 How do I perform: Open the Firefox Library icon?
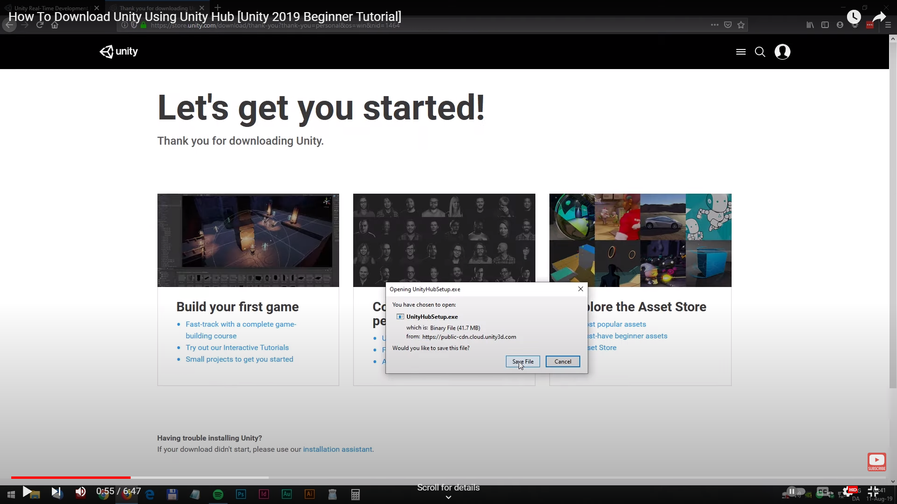tap(810, 25)
